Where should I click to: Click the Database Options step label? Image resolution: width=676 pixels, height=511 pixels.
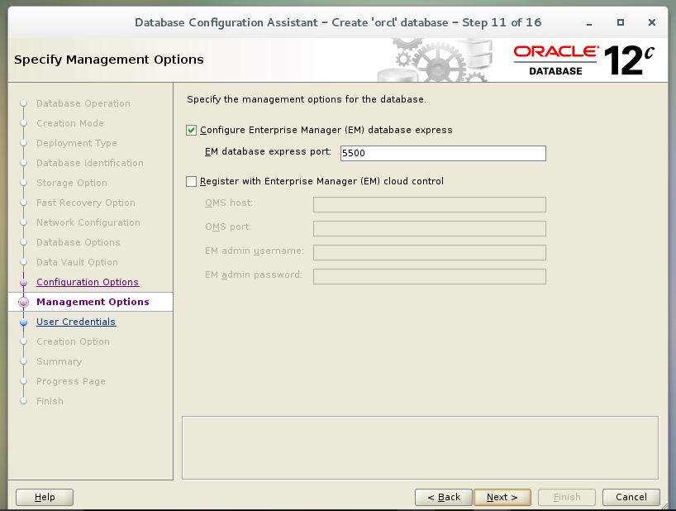78,242
